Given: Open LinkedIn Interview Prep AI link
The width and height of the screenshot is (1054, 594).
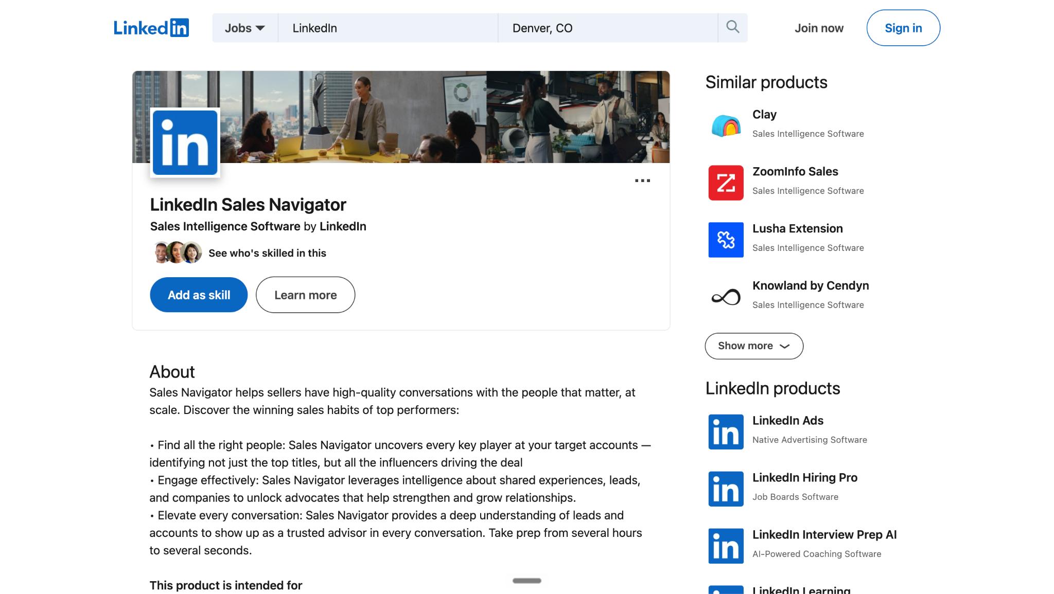Looking at the screenshot, I should coord(824,534).
